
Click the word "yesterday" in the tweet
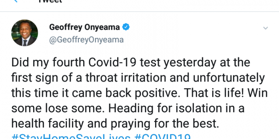(x=190, y=63)
